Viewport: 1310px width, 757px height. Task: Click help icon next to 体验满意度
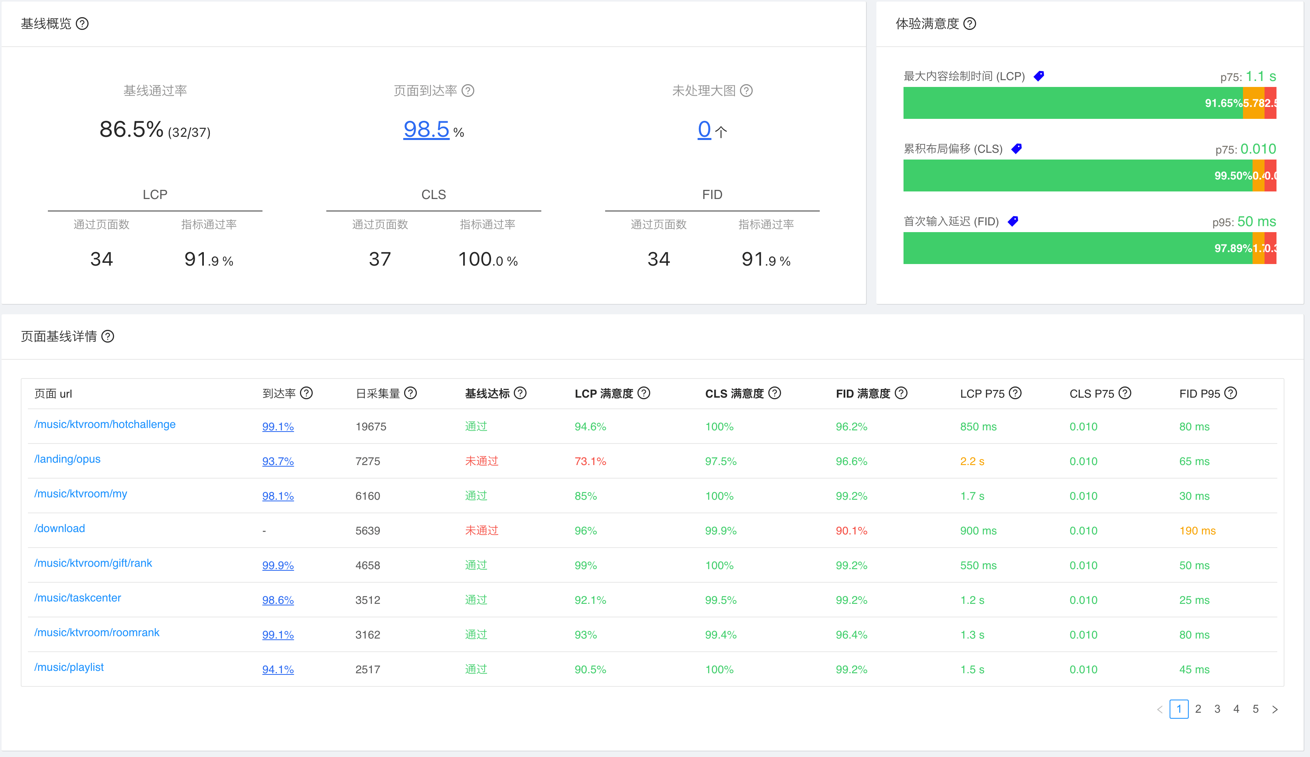click(969, 24)
